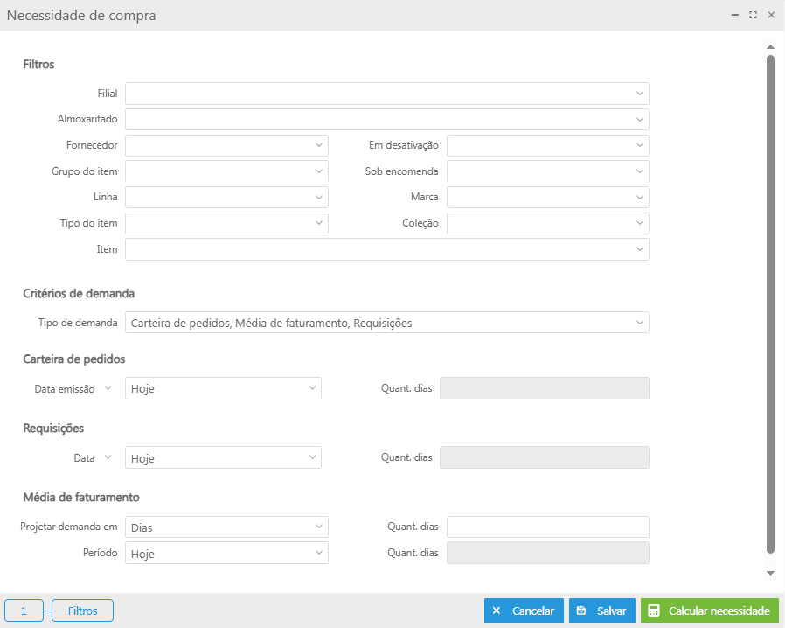The image size is (785, 628).
Task: Expand the Marca dropdown
Action: point(640,197)
